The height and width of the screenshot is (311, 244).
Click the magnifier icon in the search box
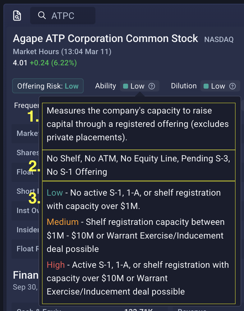(x=42, y=15)
